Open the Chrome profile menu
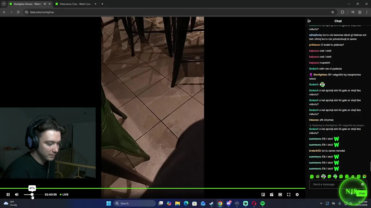The width and height of the screenshot is (371, 208). (360, 12)
